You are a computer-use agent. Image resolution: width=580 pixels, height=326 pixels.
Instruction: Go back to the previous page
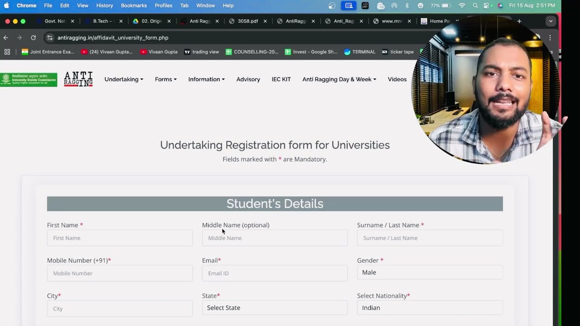point(6,38)
